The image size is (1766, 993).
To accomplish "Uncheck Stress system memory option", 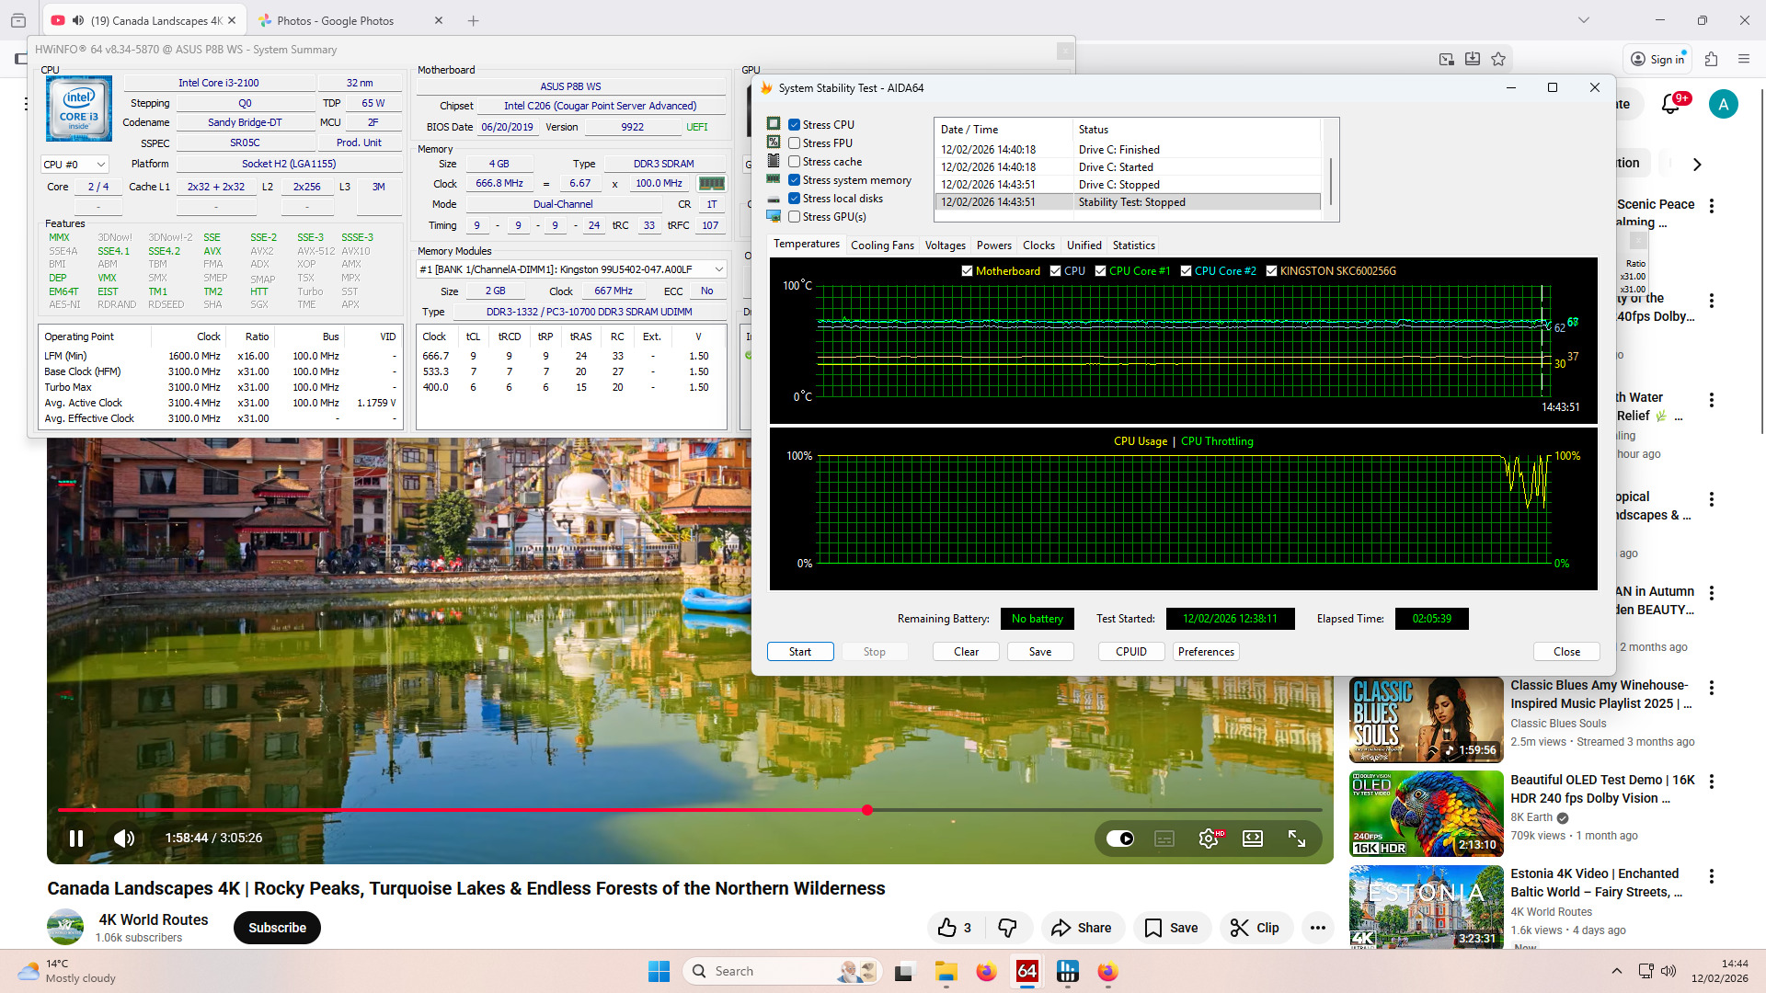I will click(x=794, y=180).
